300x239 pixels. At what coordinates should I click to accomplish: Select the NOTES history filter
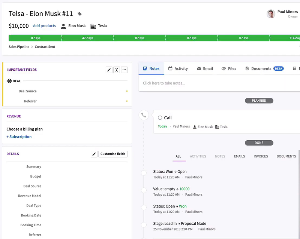[220, 156]
